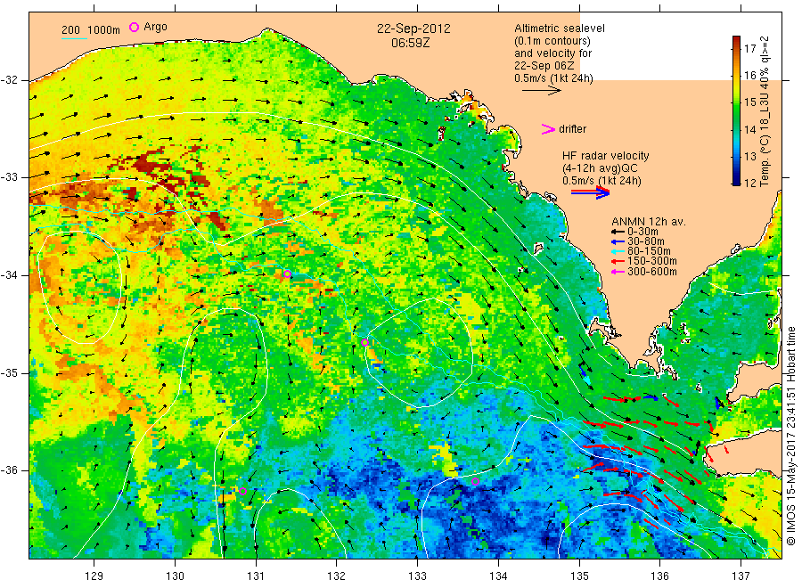802x588 pixels.
Task: Click the longitude label 134
Action: click(x=498, y=576)
